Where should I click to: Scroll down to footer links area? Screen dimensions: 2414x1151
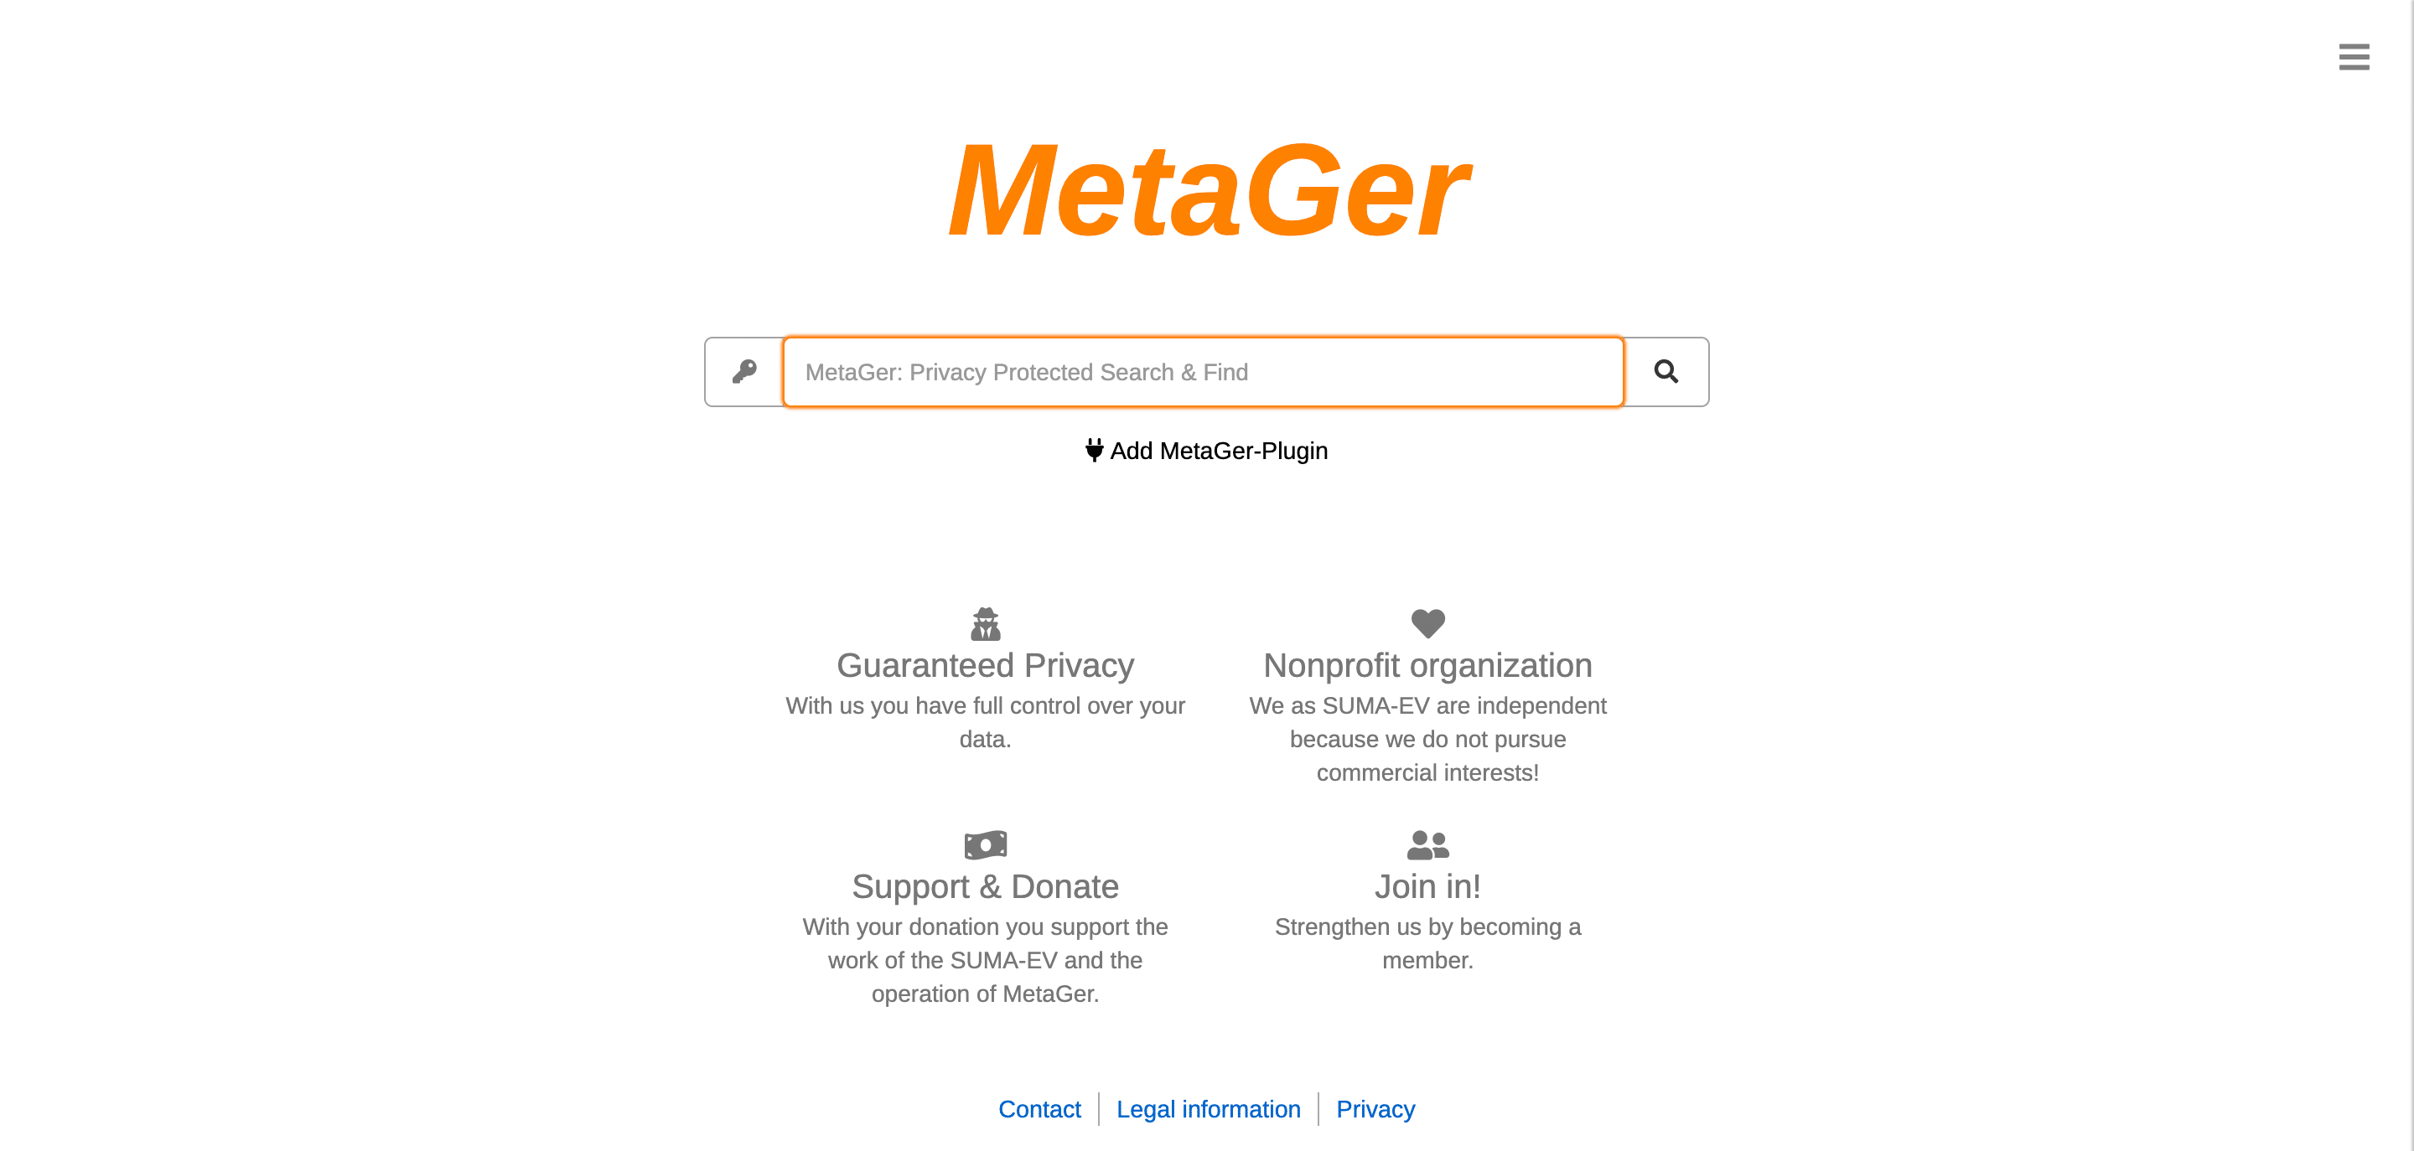[1205, 1109]
